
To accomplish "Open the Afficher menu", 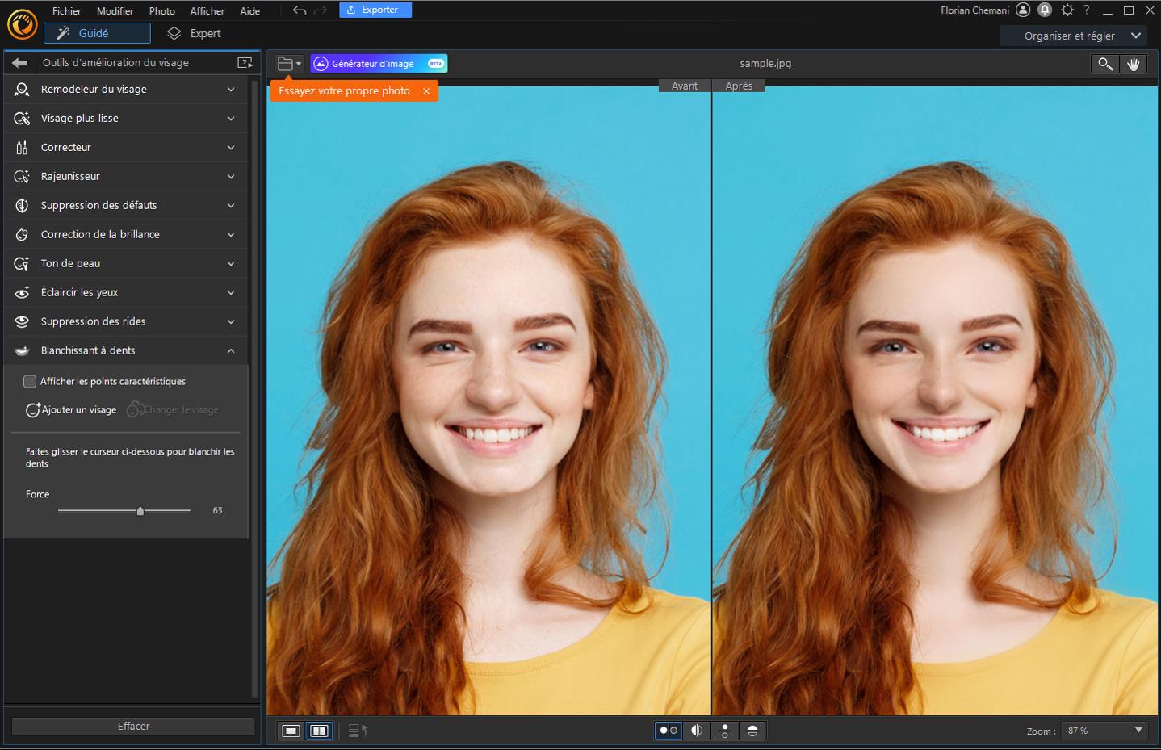I will 207,11.
